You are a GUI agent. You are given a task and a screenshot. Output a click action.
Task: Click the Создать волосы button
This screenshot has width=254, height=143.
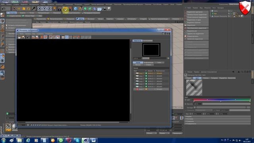[14, 16]
